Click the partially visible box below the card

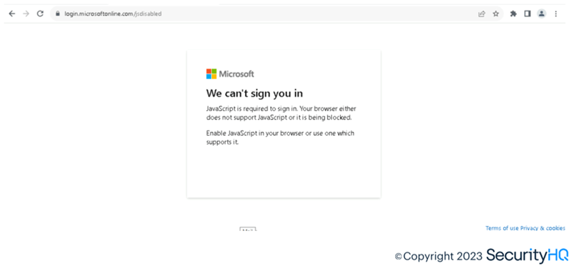tap(248, 229)
